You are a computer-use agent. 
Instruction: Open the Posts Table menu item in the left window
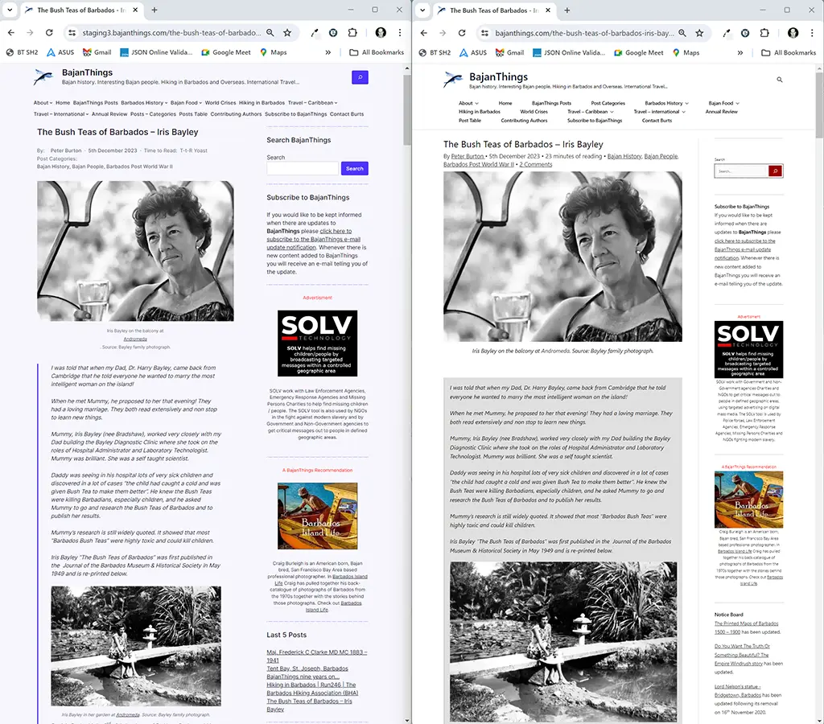(x=193, y=114)
